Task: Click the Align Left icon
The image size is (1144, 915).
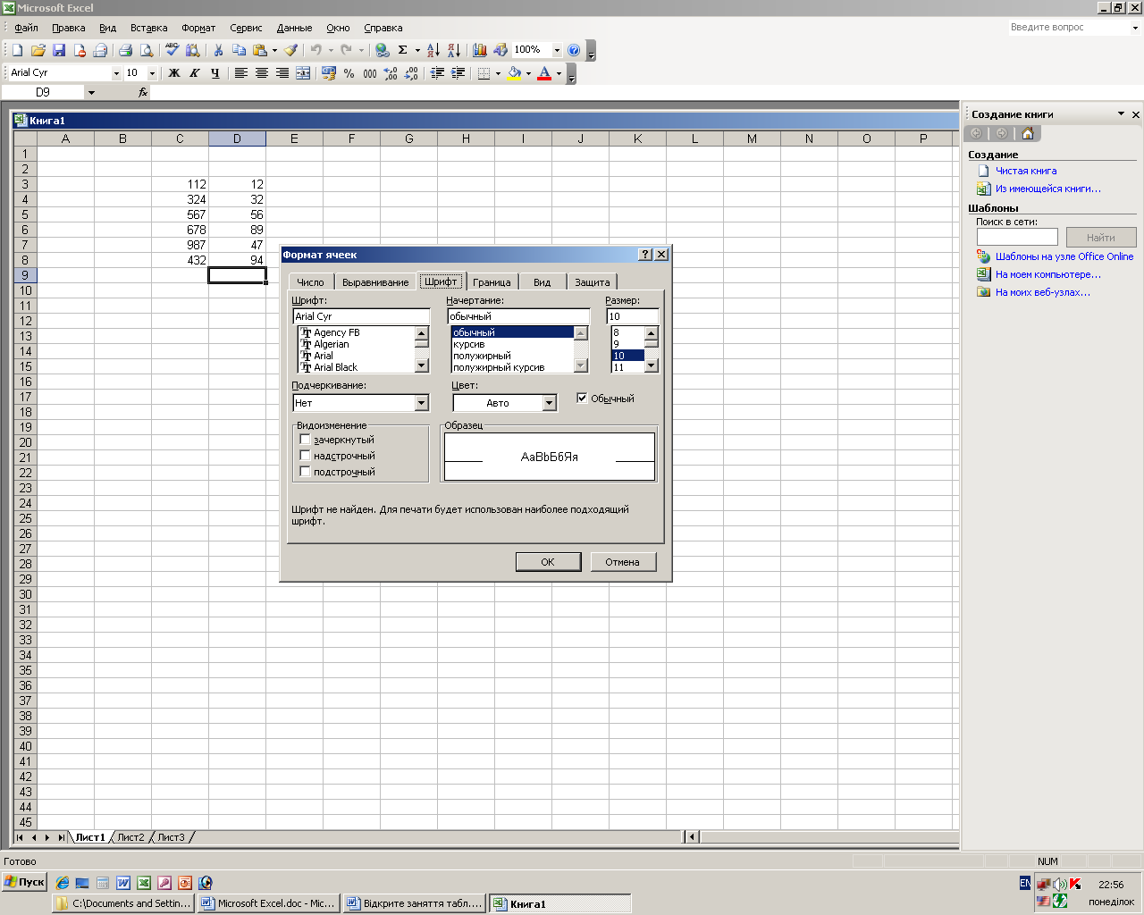Action: click(x=240, y=73)
